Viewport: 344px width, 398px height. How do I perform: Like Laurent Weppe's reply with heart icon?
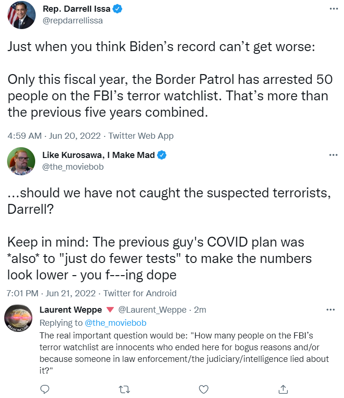coord(204,389)
